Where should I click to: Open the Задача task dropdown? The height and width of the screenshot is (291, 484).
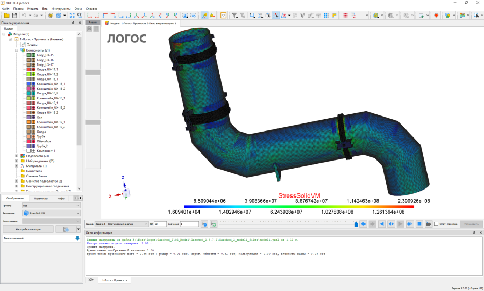click(x=122, y=224)
